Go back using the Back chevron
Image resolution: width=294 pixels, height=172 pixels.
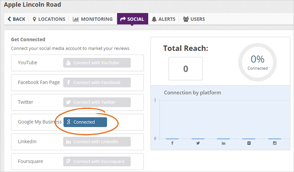tap(9, 19)
